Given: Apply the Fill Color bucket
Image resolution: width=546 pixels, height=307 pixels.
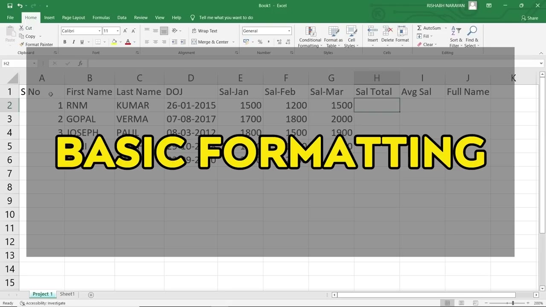Looking at the screenshot, I should [x=114, y=42].
